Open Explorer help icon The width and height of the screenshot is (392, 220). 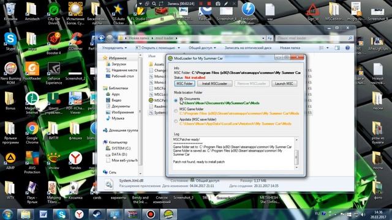click(347, 48)
